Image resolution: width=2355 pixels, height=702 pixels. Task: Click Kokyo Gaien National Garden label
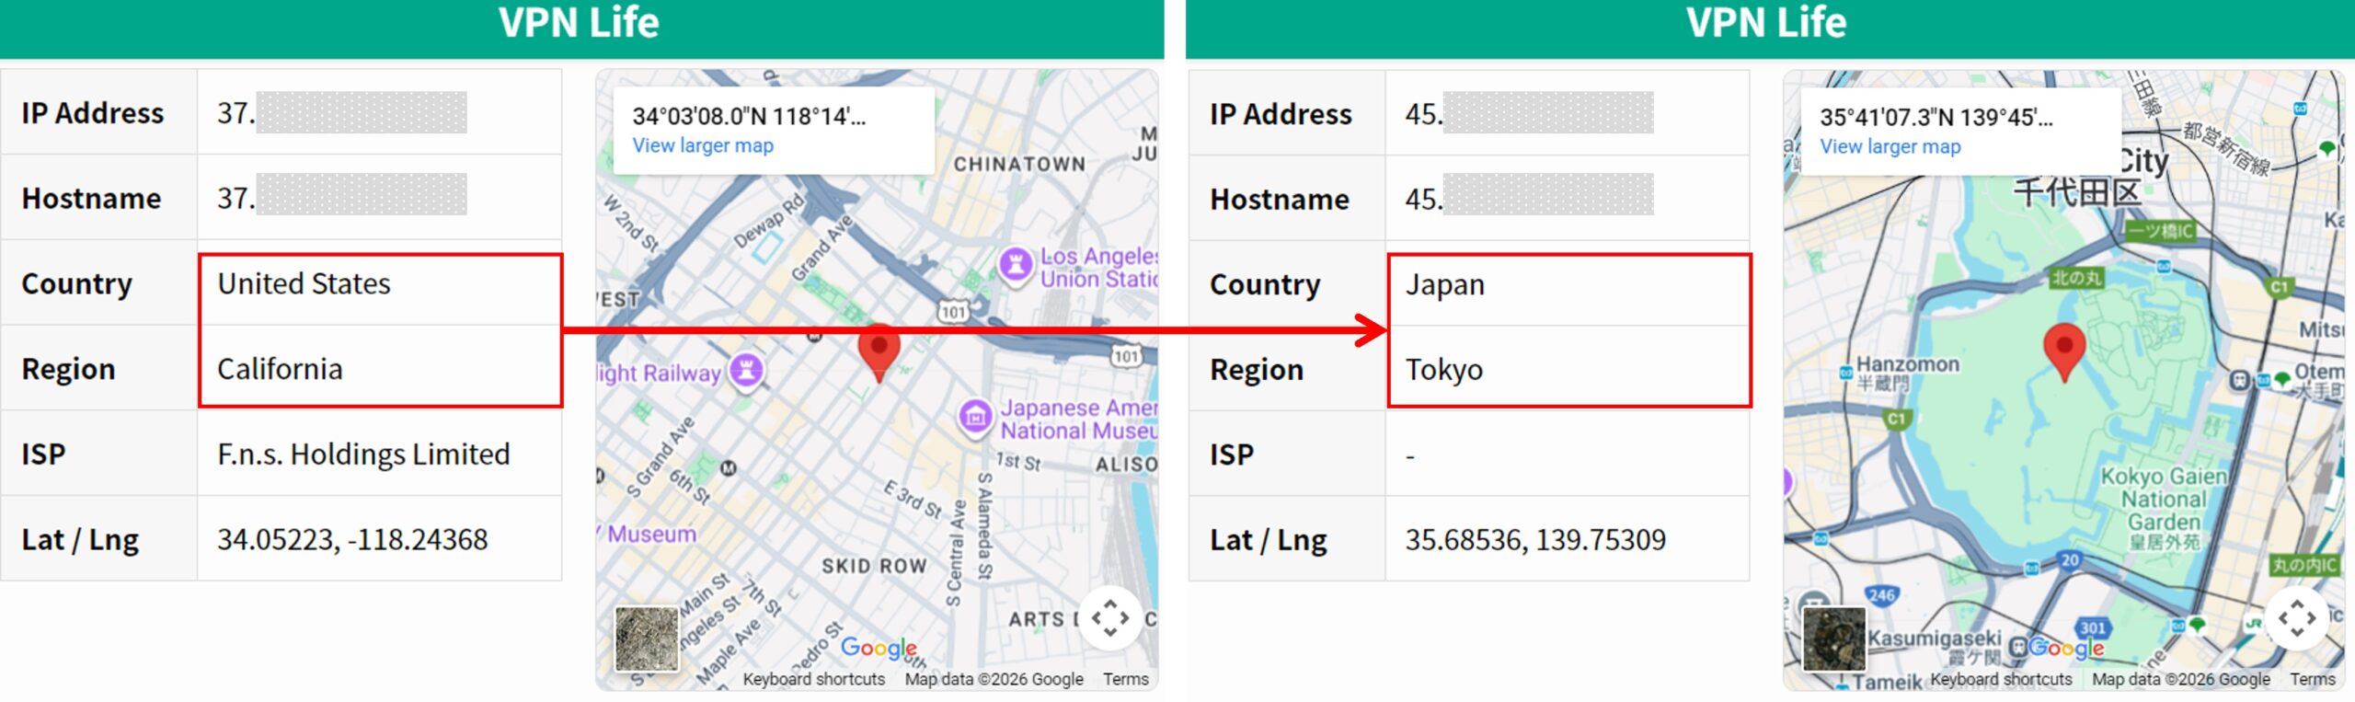2164,509
